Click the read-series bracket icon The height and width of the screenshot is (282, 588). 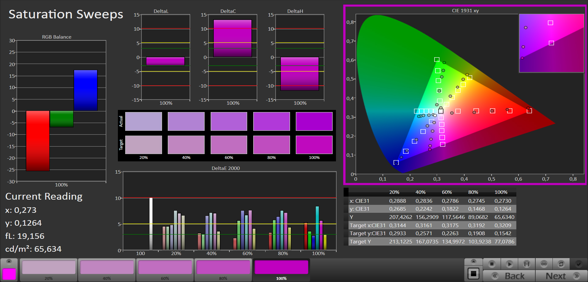(527, 264)
